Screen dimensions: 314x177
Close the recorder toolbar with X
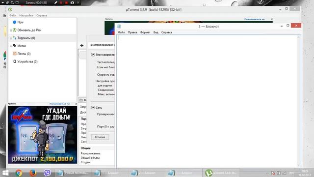78,2
